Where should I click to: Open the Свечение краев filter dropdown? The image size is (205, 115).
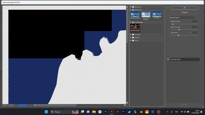click(182, 18)
